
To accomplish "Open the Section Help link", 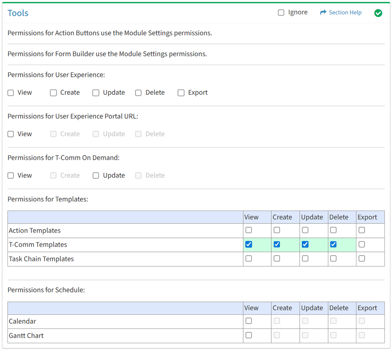I will click(345, 13).
